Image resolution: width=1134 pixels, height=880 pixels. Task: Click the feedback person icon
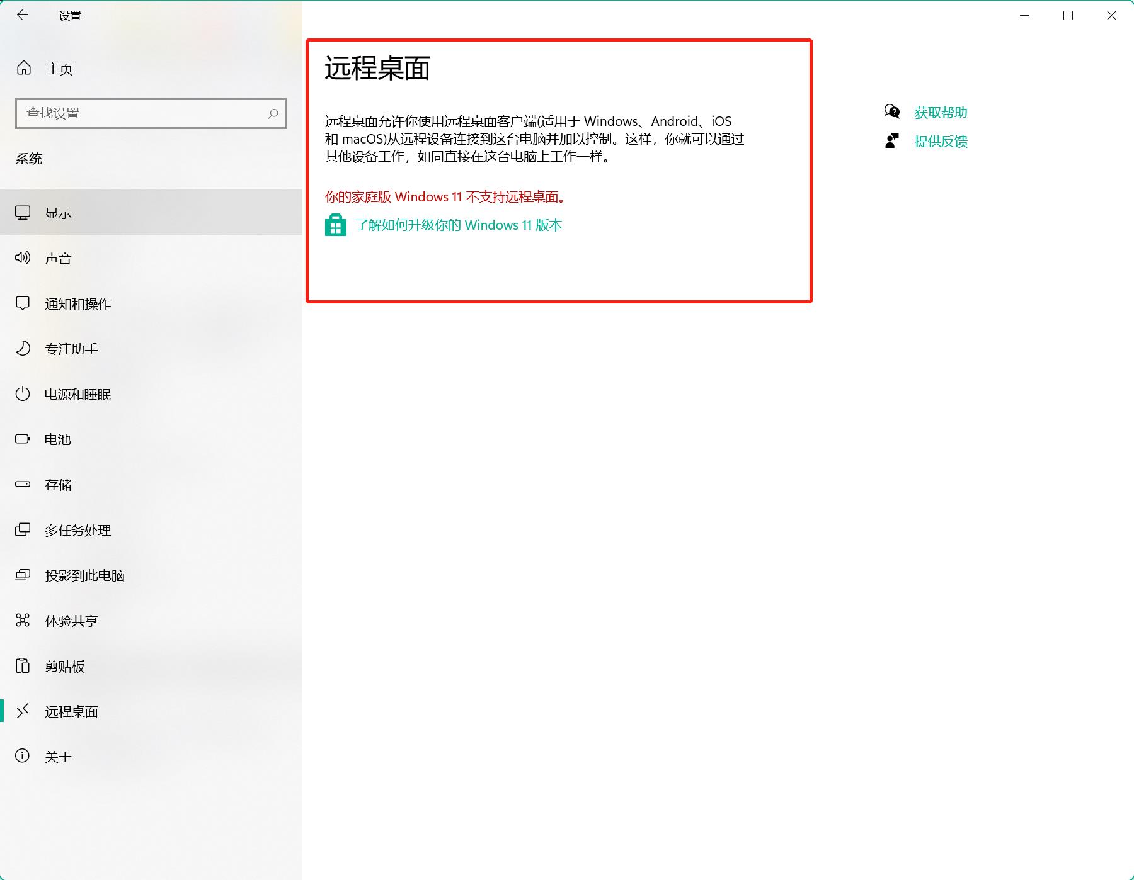[892, 140]
